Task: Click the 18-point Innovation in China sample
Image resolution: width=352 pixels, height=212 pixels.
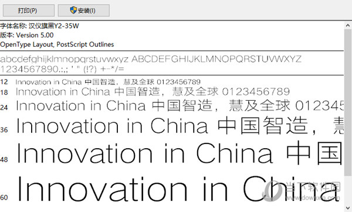Action: (153, 92)
